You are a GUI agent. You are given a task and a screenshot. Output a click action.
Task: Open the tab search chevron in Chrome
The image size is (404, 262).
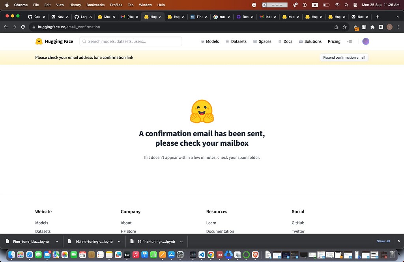click(398, 17)
